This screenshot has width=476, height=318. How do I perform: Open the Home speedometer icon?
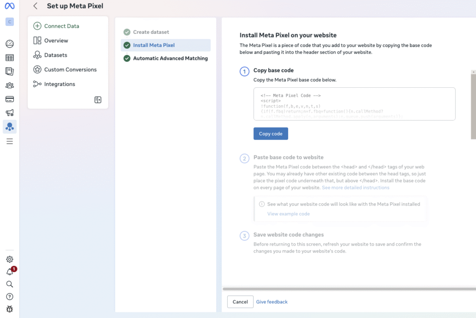click(9, 43)
